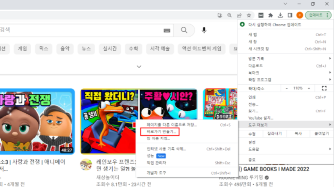Expand the chevron below the filter chips

tap(139, 66)
